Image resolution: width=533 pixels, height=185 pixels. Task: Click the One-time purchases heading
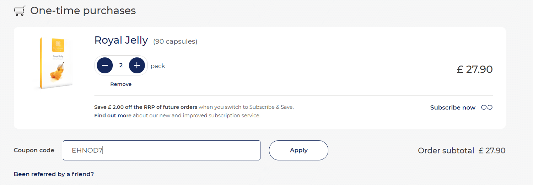83,11
